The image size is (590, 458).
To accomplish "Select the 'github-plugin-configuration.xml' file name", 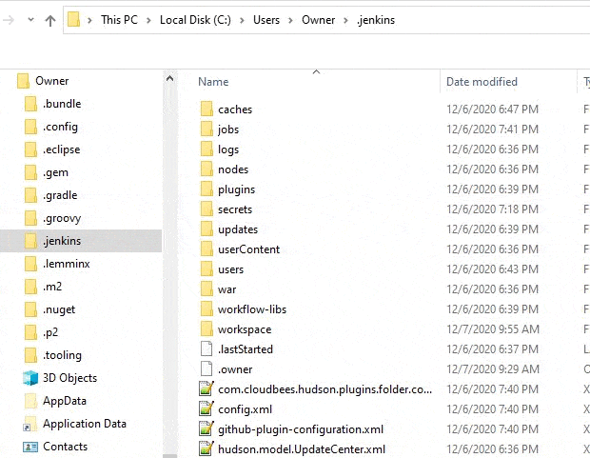I will (301, 429).
